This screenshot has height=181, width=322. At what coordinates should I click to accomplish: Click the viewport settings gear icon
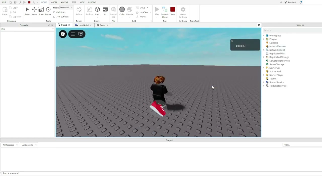click(259, 25)
